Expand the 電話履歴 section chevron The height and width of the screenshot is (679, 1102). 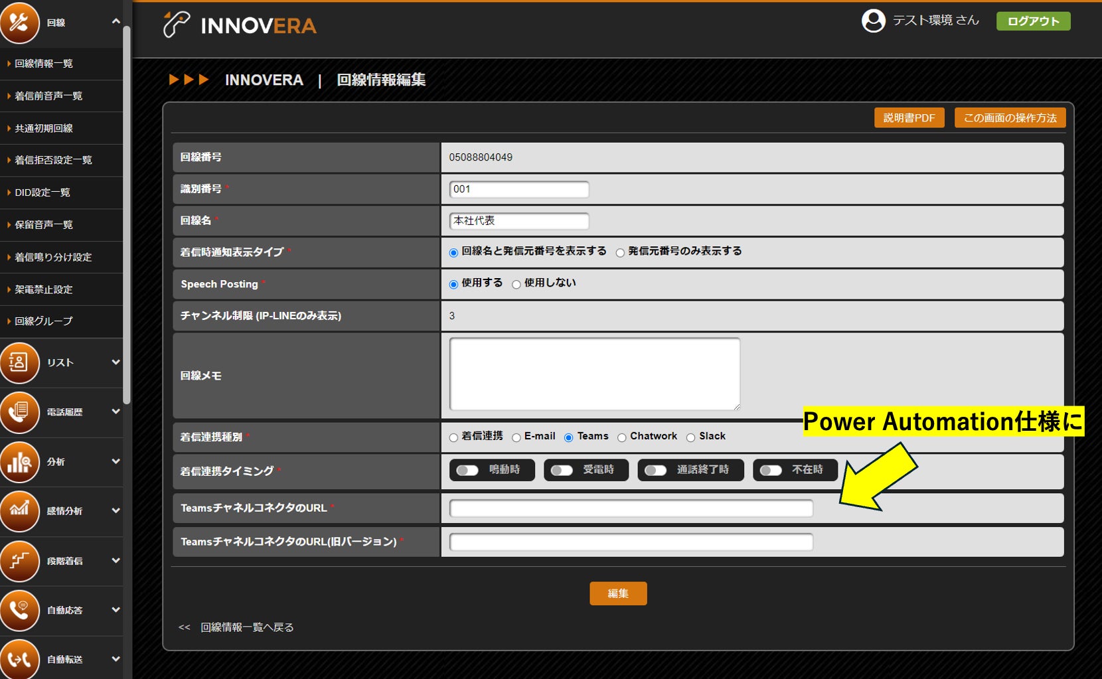click(116, 412)
